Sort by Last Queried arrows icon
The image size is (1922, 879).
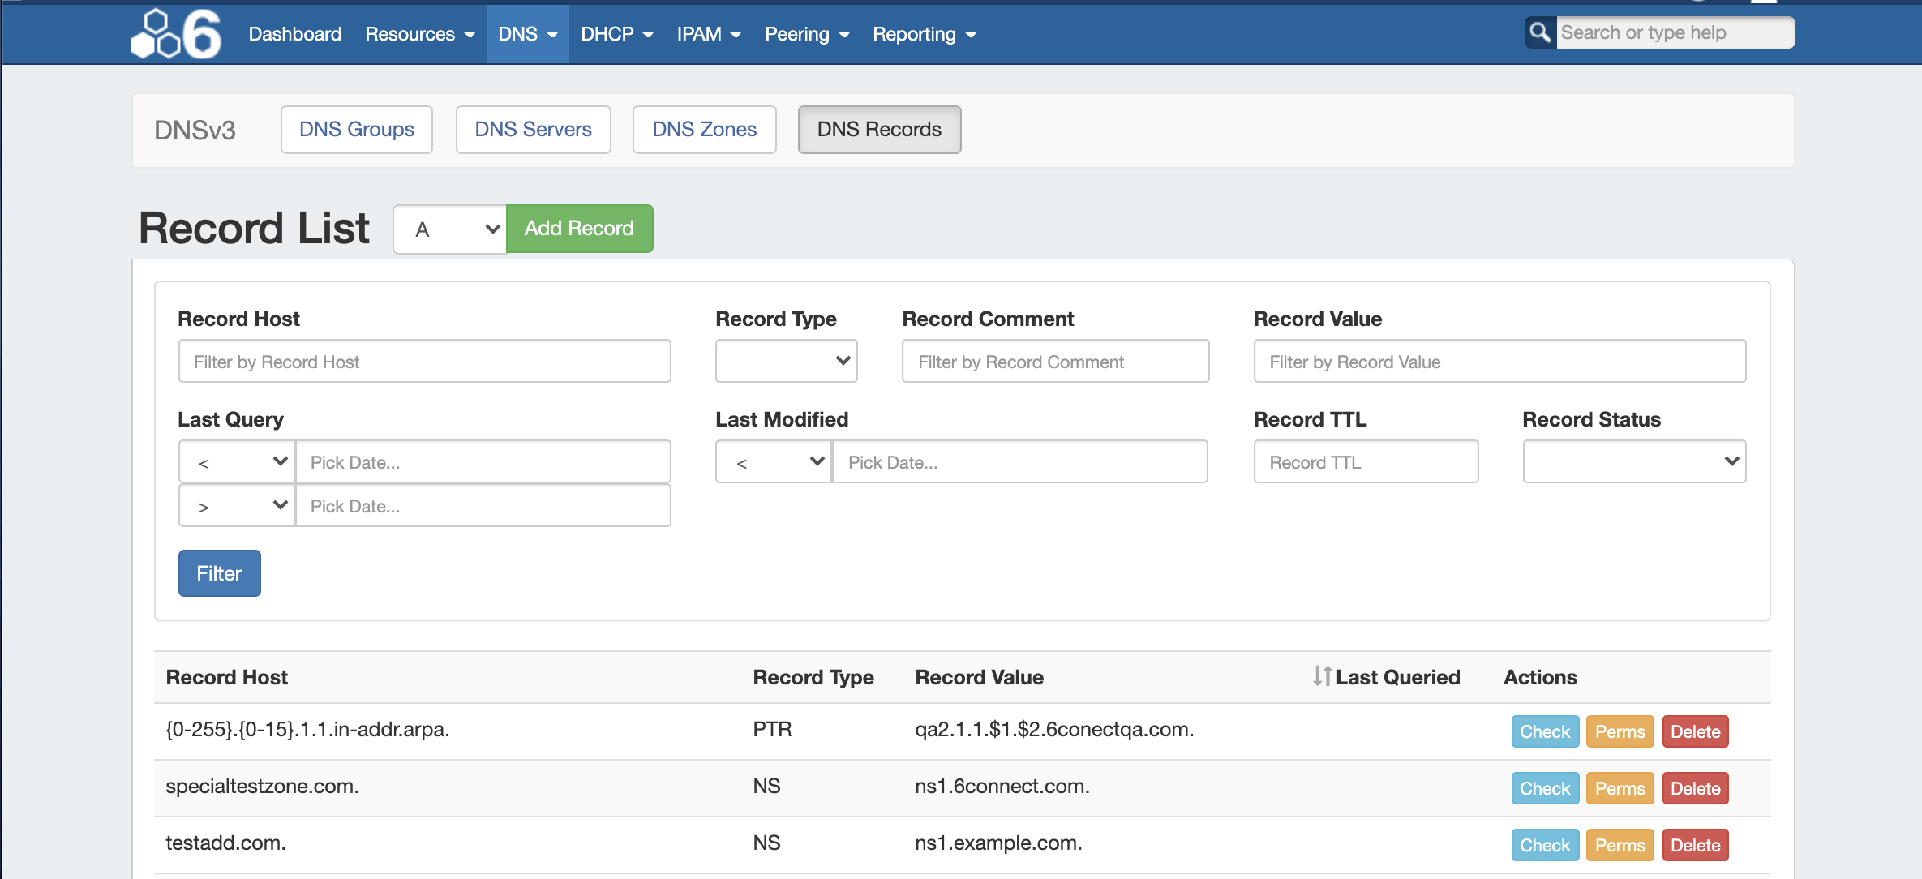[1322, 675]
